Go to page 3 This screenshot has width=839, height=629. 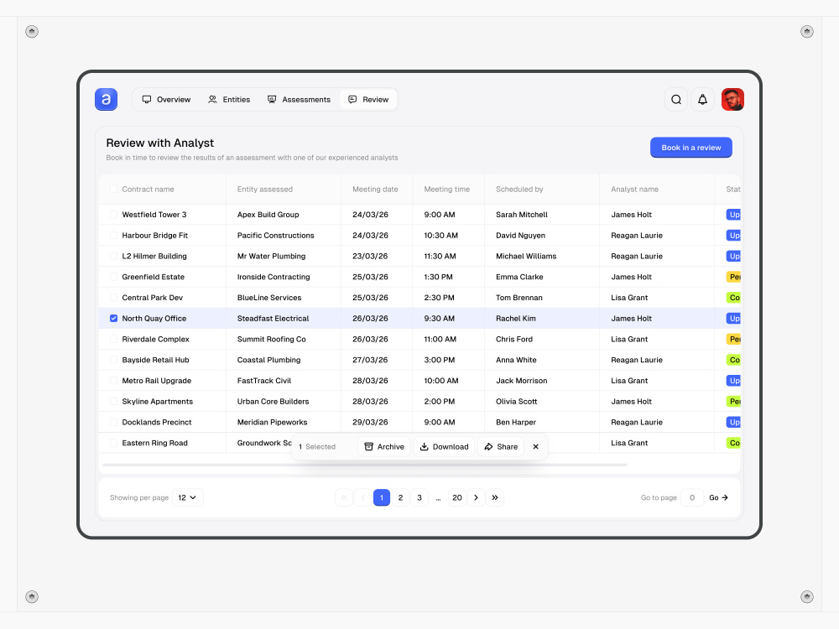419,497
